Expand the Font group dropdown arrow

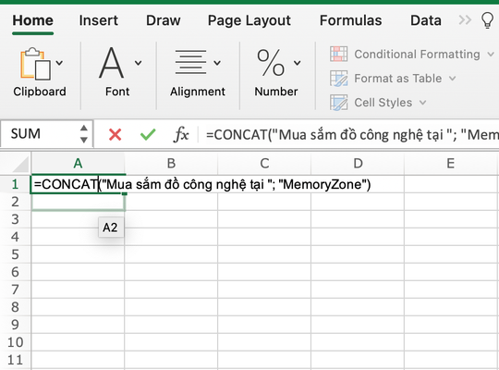[138, 63]
